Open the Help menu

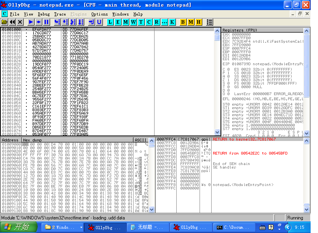click(138, 14)
